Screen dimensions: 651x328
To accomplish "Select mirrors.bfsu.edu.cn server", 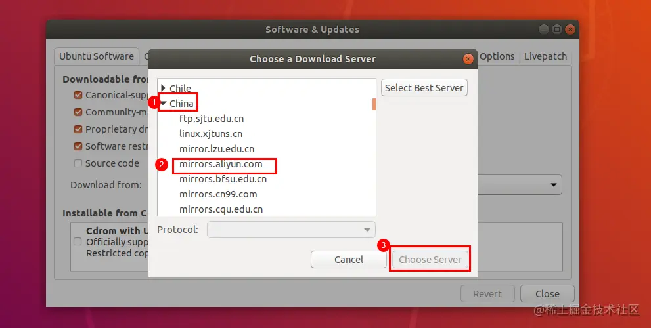I will click(223, 179).
